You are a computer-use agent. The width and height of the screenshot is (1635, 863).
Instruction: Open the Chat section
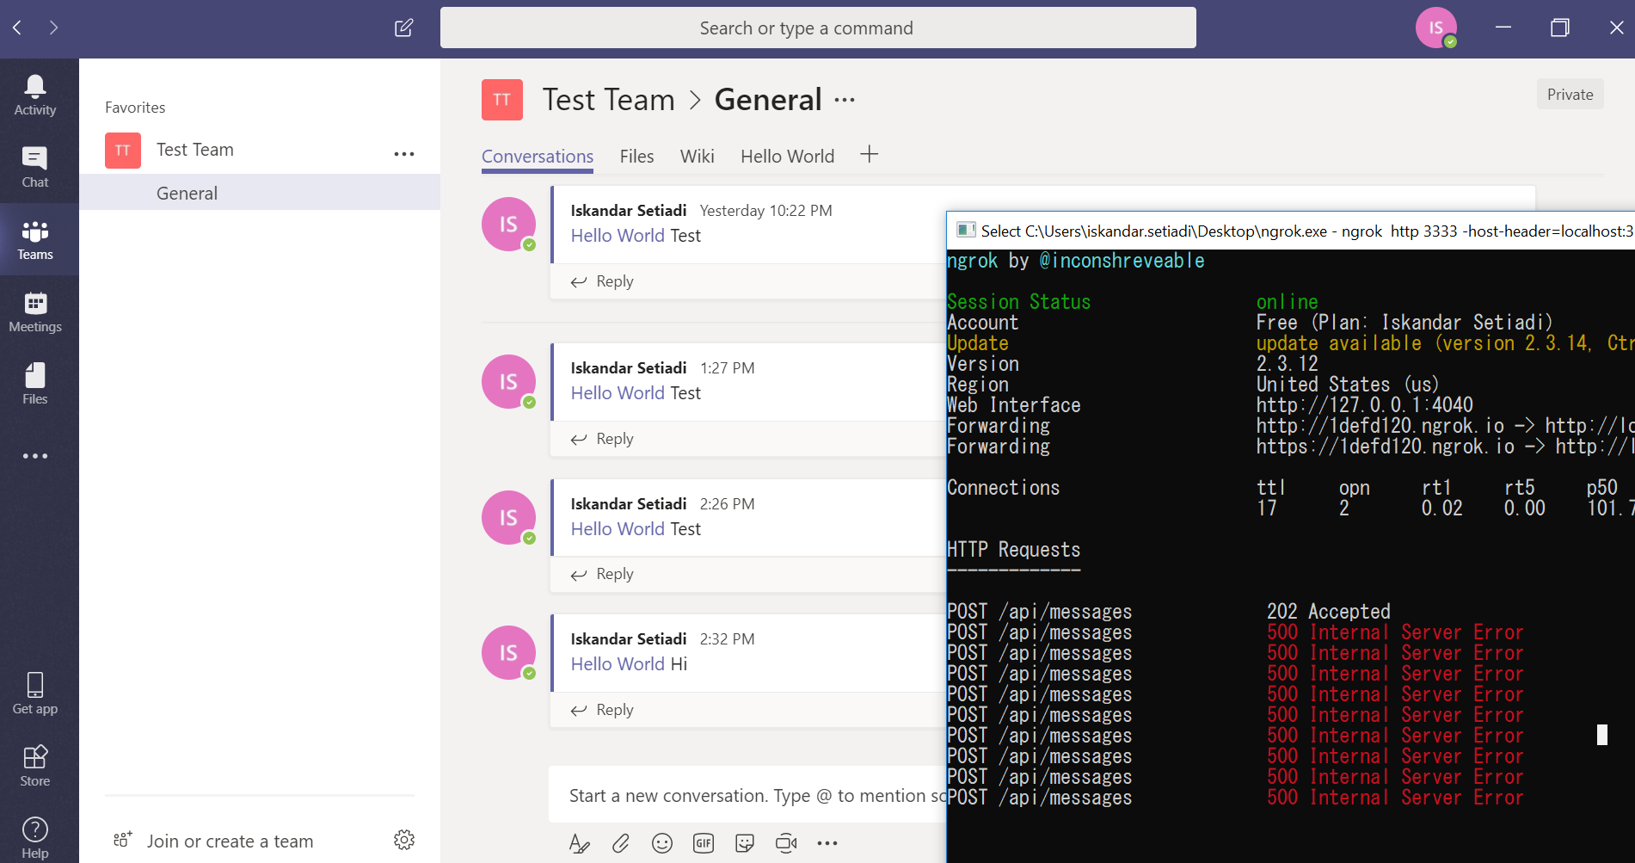point(35,167)
